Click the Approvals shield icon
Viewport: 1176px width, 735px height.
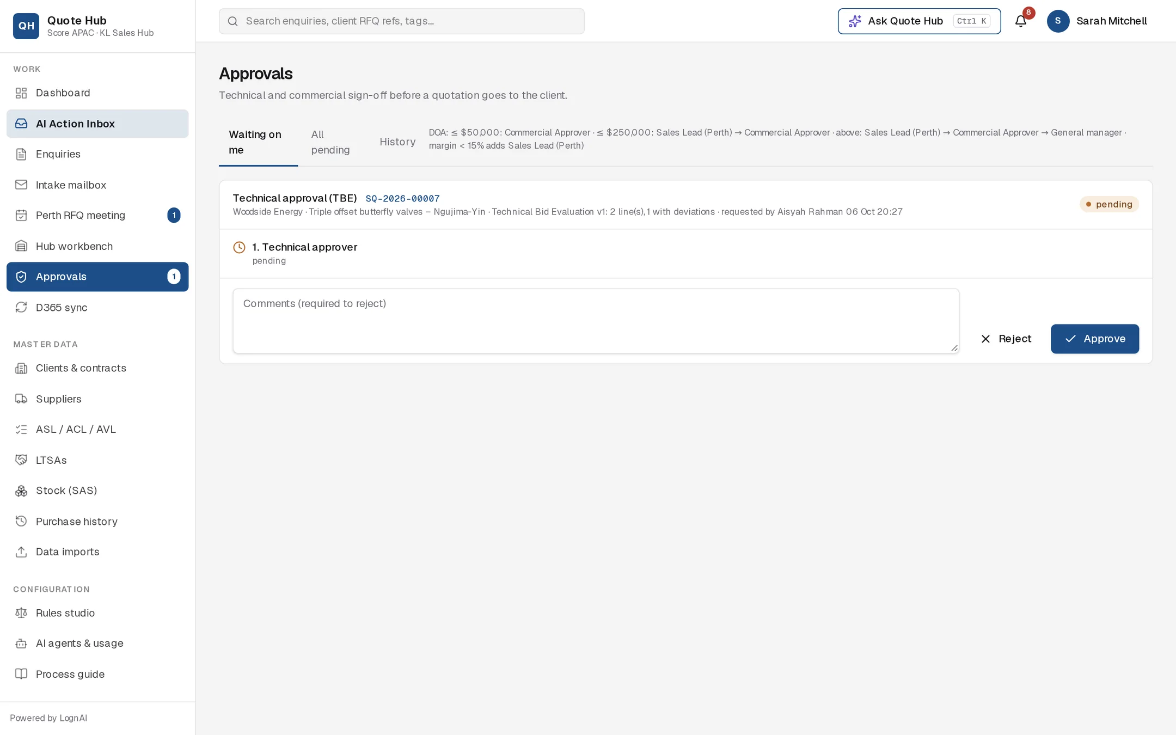21,277
